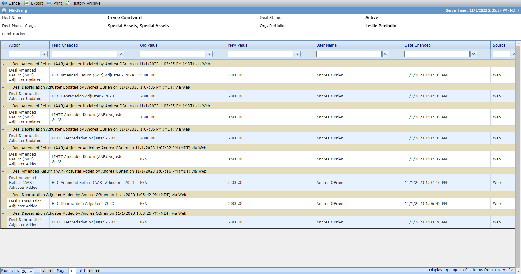Click the vertical scrollbar up arrow
521x274 pixels.
(518, 44)
